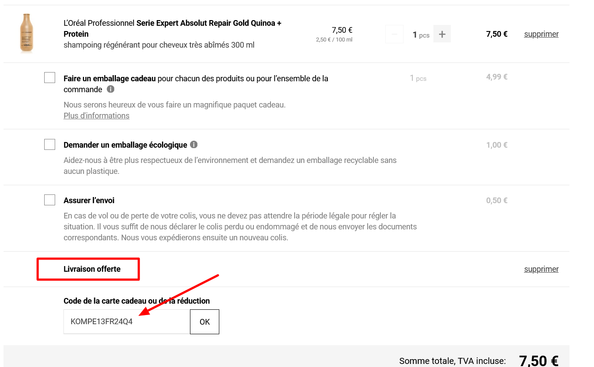Click the 'Faire un emballage cadeau' label
Viewport: 594px width, 367px height.
(109, 79)
